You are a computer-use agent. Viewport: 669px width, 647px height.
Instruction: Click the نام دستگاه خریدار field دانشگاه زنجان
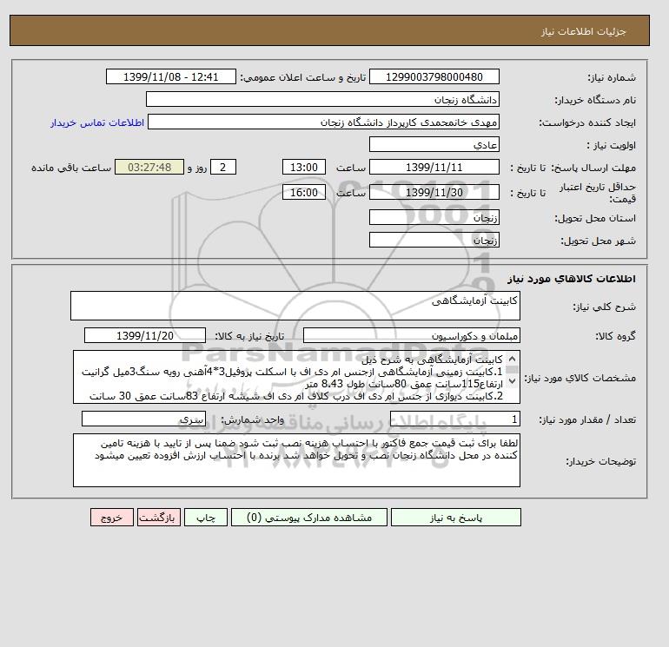click(x=322, y=99)
